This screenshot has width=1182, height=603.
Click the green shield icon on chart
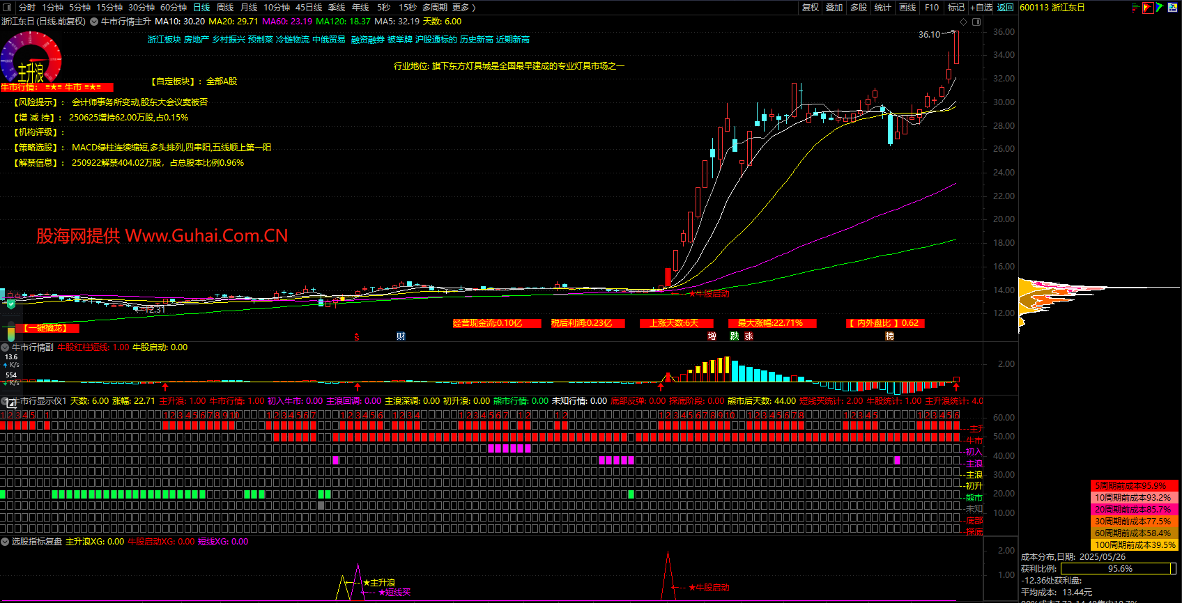11,304
